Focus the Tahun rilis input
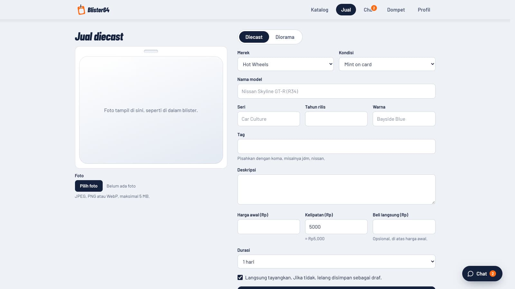Viewport: 515px width, 289px height. click(336, 119)
